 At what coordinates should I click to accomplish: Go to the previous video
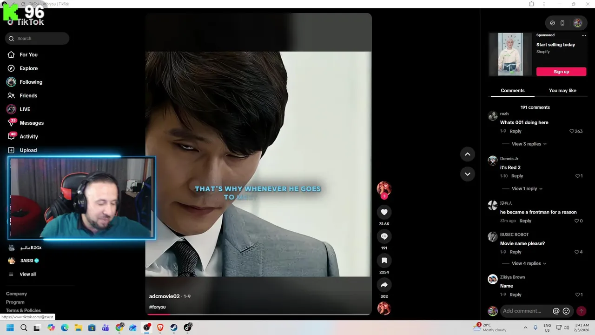point(468,154)
